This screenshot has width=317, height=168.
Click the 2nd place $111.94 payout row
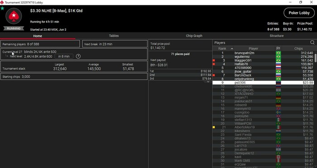(180, 75)
